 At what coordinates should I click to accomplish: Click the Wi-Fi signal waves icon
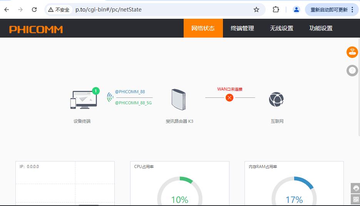[x=110, y=97]
